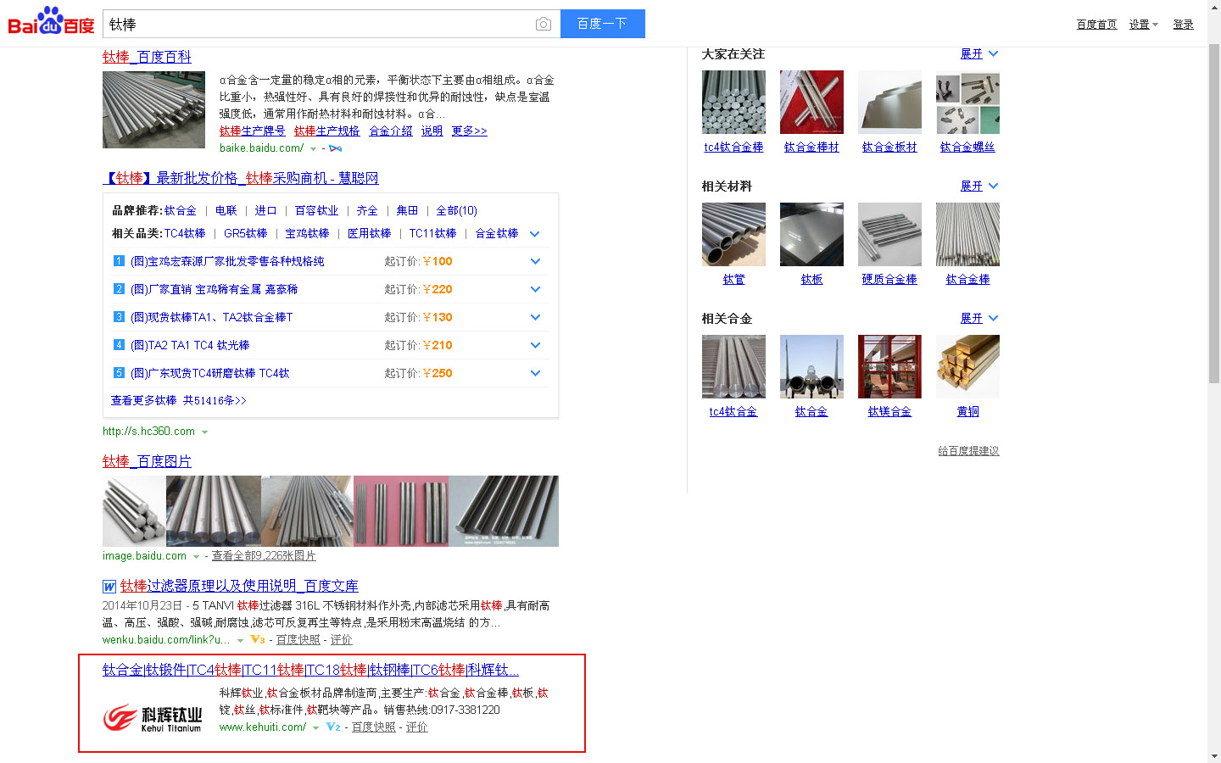Expand the 现货钛棒TA1 listing chevron

click(x=535, y=317)
